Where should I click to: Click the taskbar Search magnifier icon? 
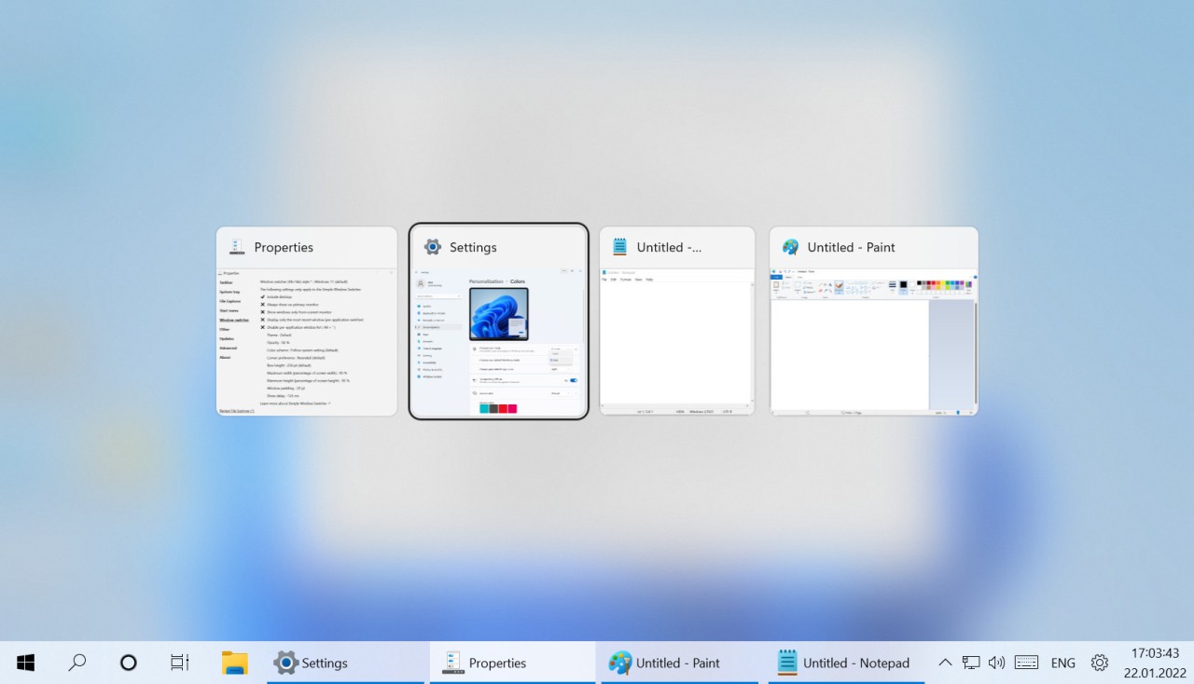[77, 663]
